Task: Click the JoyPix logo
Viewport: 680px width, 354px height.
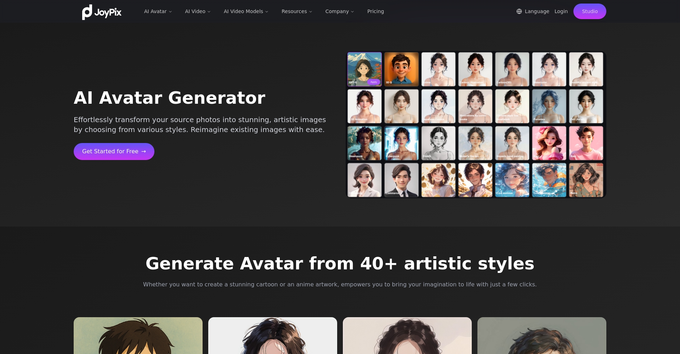Action: click(x=102, y=12)
